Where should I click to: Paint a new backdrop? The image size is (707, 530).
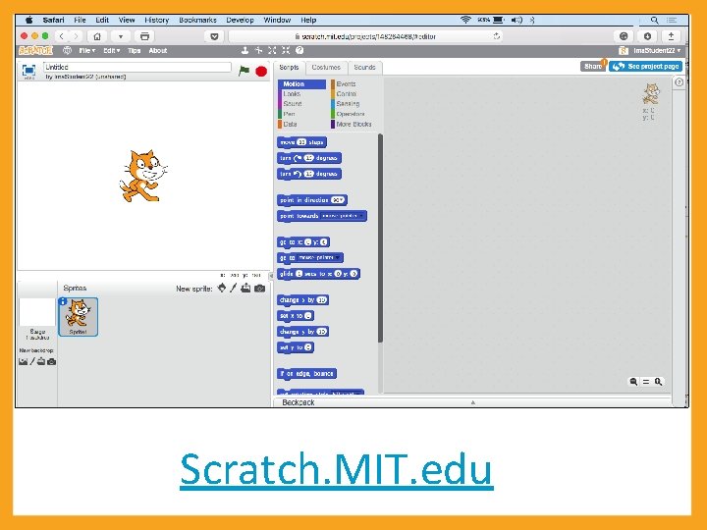(x=32, y=361)
